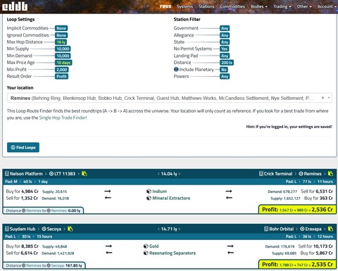Select the 2,535 Cr profit total
338x271 pixels.
pyautogui.click(x=323, y=265)
